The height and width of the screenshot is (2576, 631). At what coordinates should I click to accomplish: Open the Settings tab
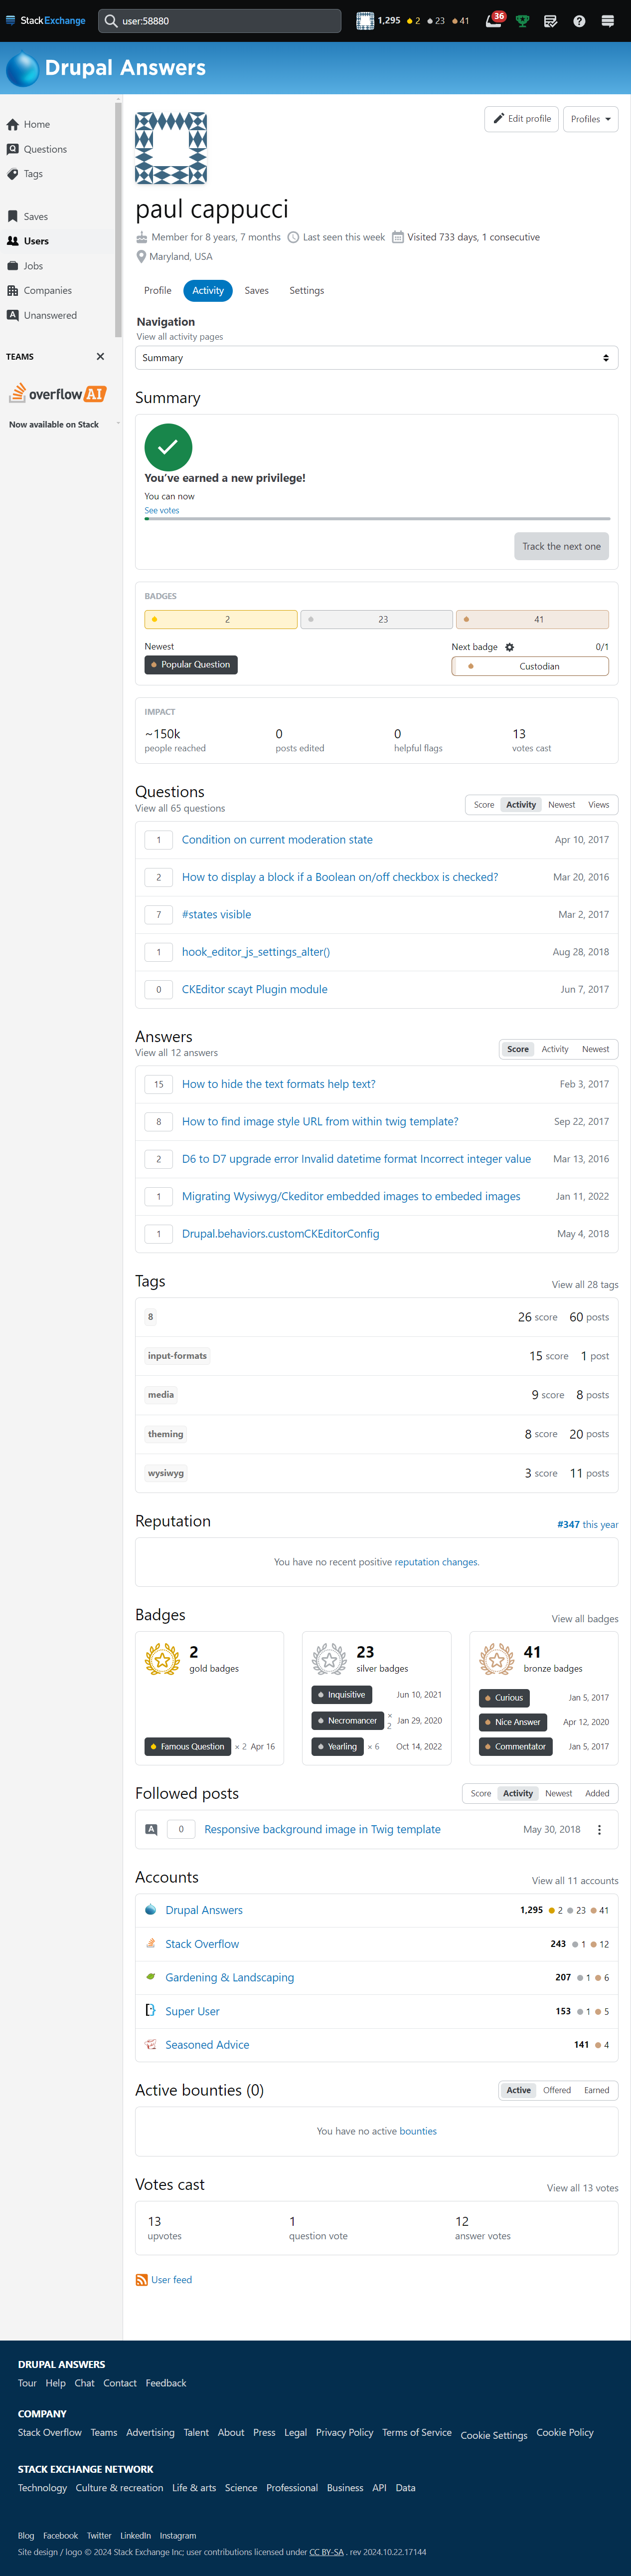[x=307, y=290]
